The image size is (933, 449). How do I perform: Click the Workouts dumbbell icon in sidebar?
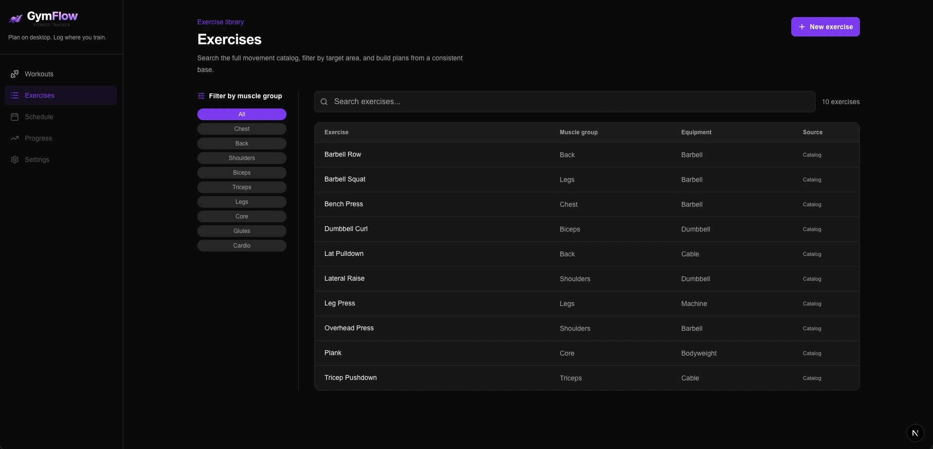click(15, 74)
